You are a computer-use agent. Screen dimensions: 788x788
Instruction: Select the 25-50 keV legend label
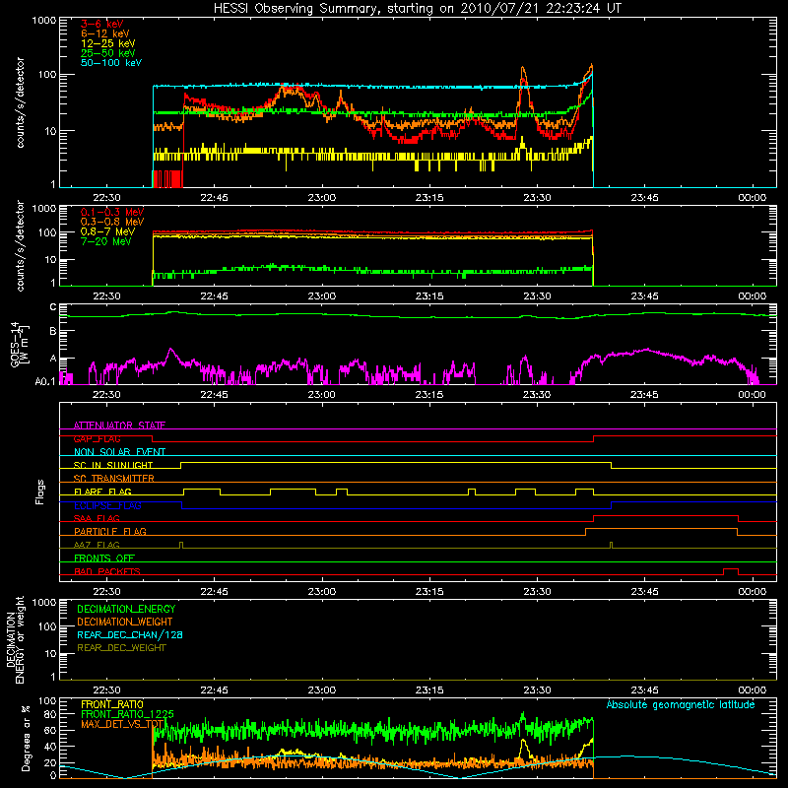tap(108, 53)
